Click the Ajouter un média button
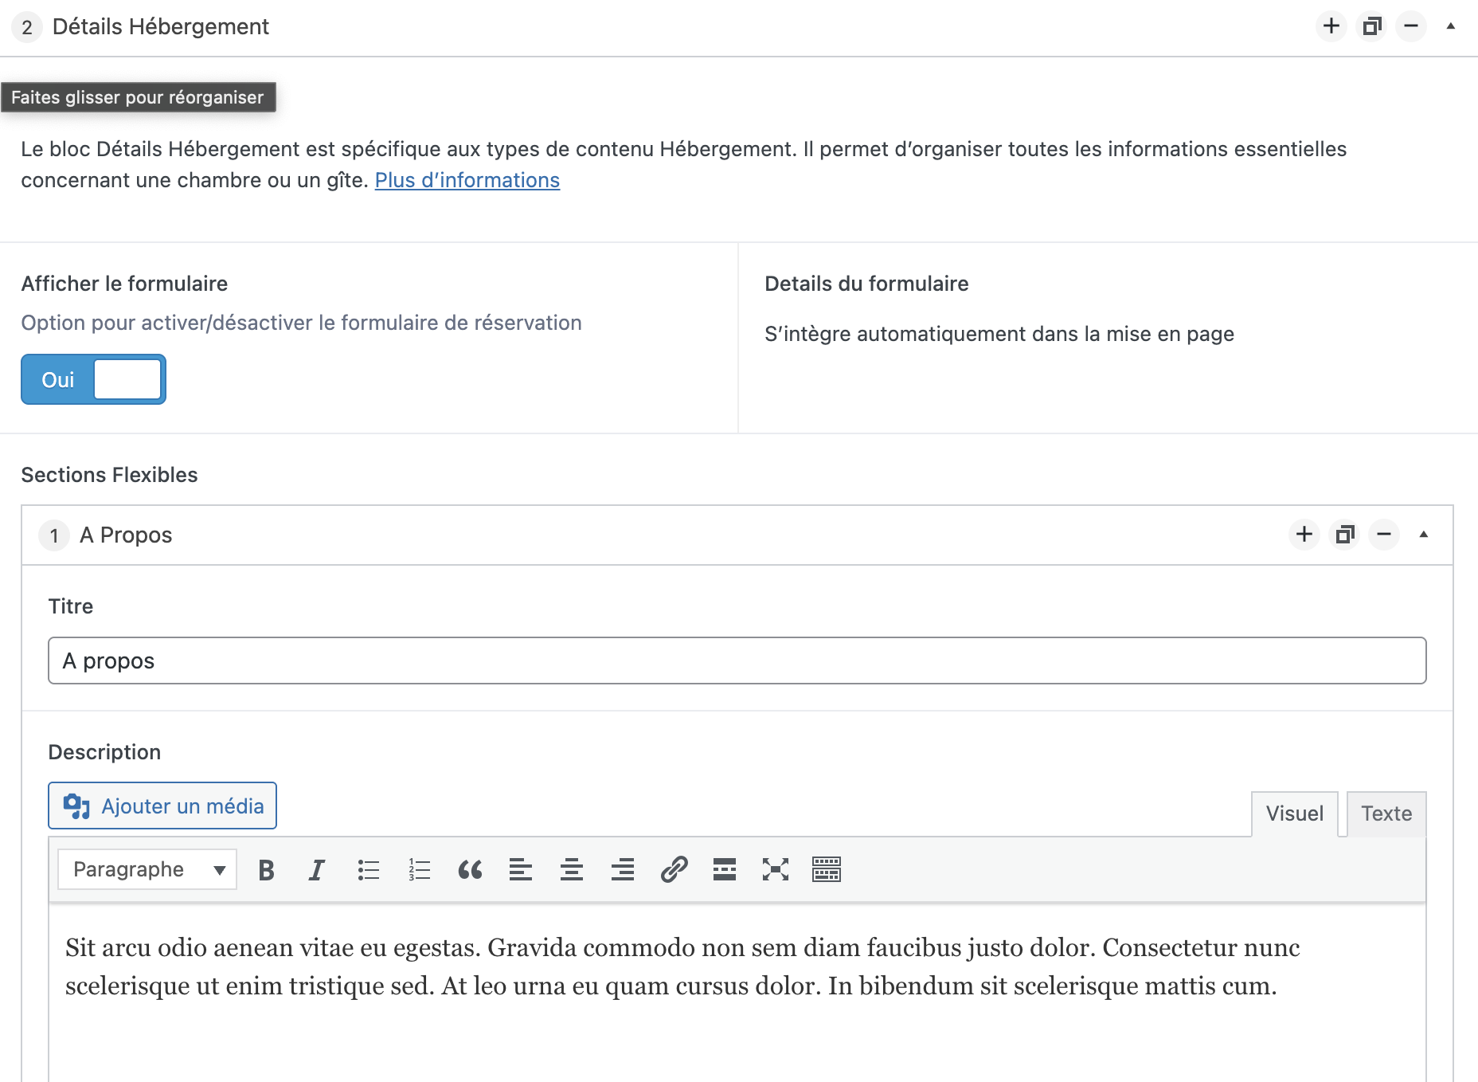1478x1082 pixels. pyautogui.click(x=162, y=806)
